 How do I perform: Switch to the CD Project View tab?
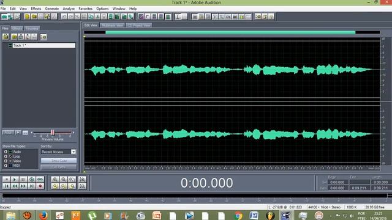pyautogui.click(x=139, y=25)
